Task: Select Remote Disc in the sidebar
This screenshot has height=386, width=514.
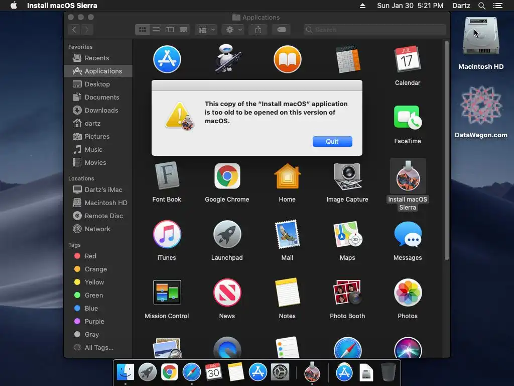Action: [x=98, y=216]
